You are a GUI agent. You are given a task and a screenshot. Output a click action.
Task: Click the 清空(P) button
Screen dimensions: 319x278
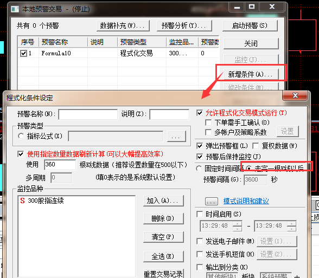pos(163,237)
